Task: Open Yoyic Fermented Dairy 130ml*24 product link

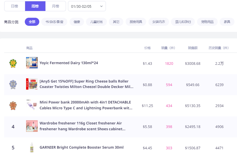Action: tap(69, 63)
